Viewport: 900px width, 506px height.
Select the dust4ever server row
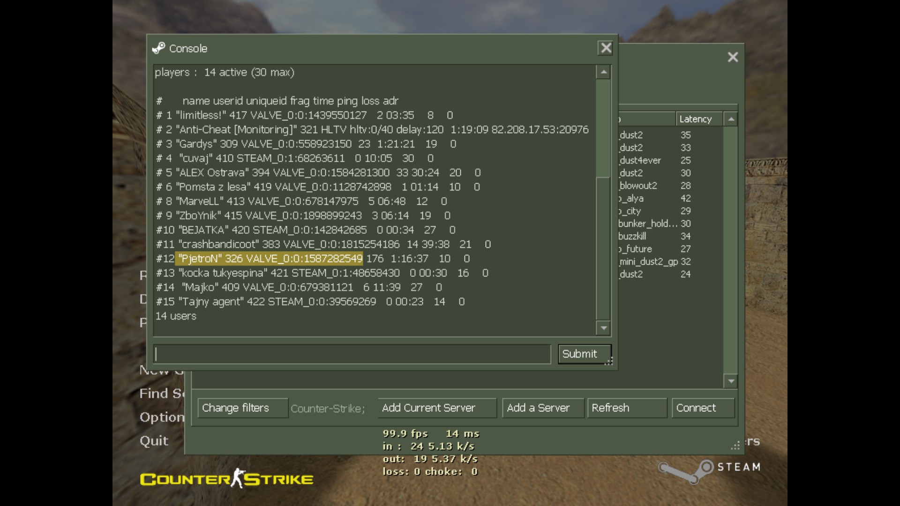[x=670, y=160]
